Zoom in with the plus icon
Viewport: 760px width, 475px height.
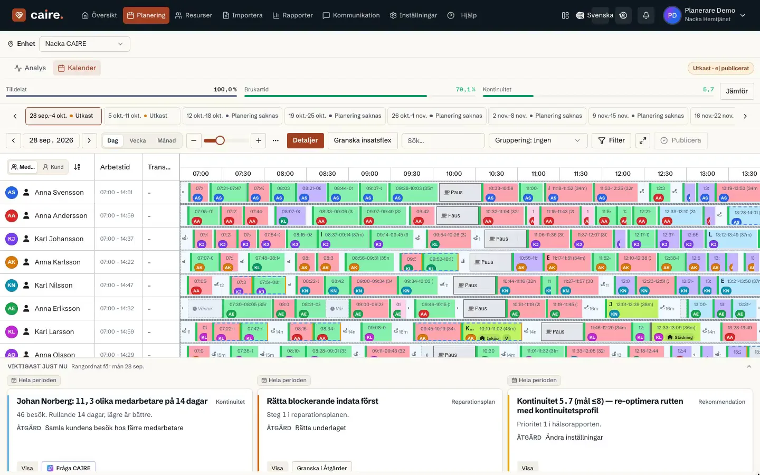click(259, 140)
